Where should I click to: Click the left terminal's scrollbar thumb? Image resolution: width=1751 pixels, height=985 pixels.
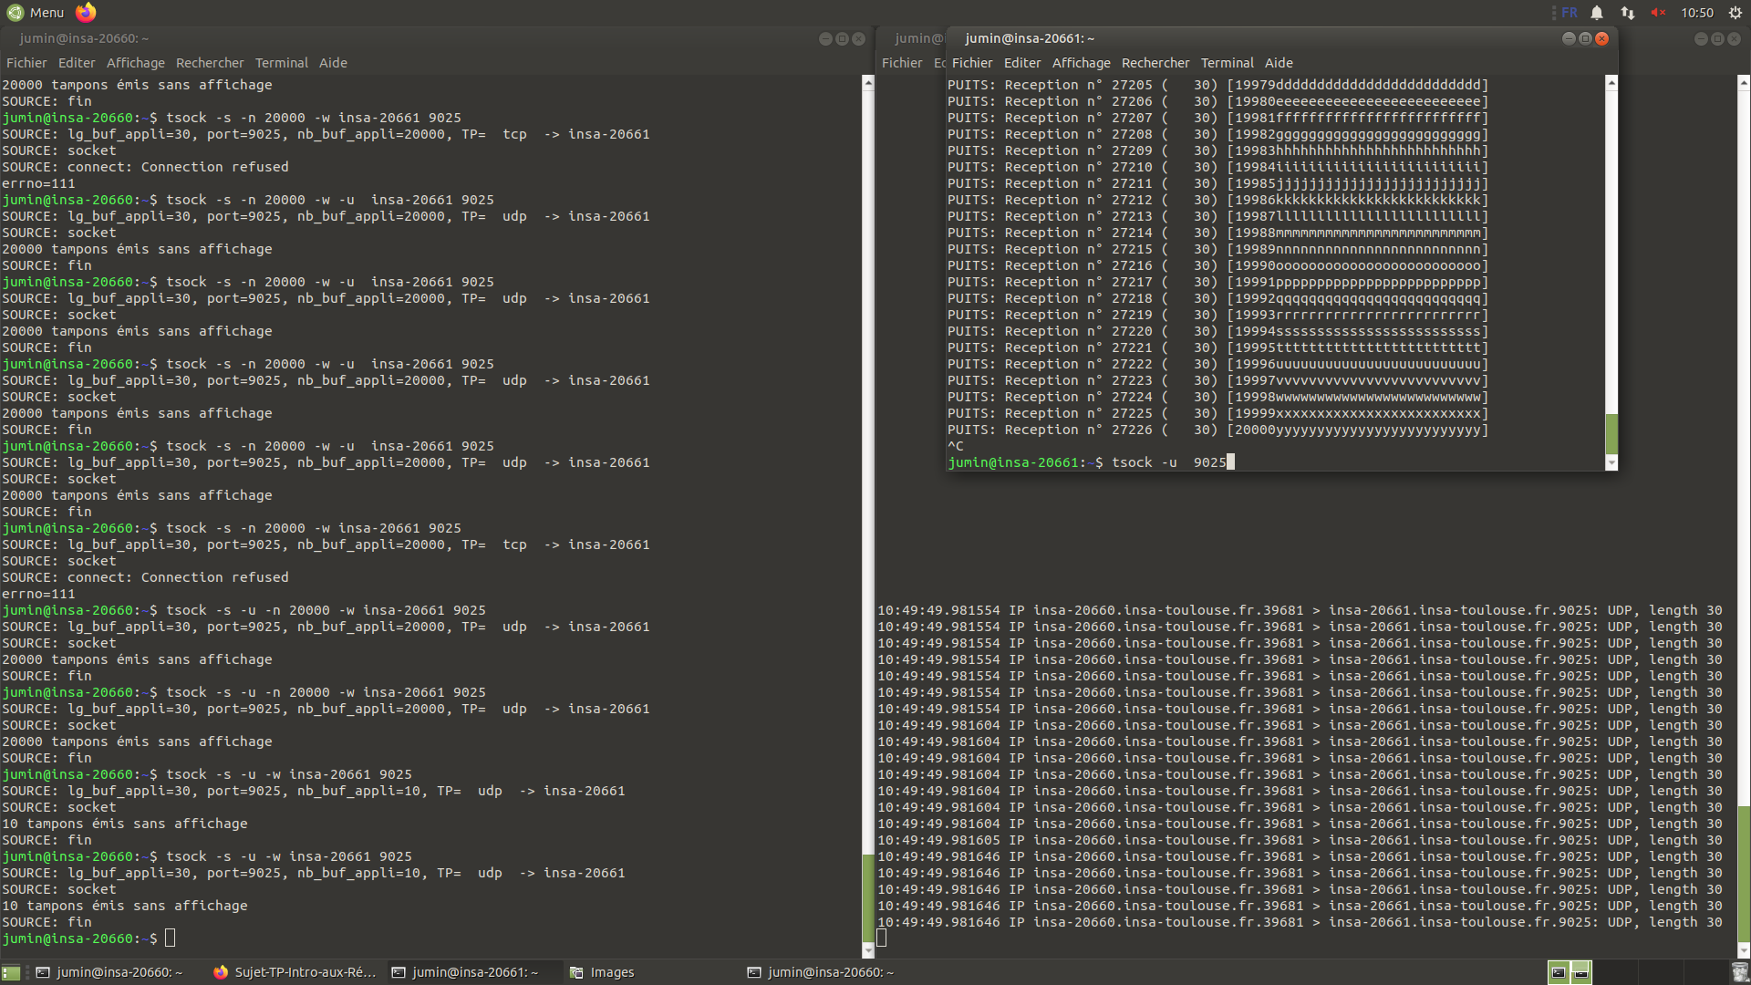click(x=867, y=898)
